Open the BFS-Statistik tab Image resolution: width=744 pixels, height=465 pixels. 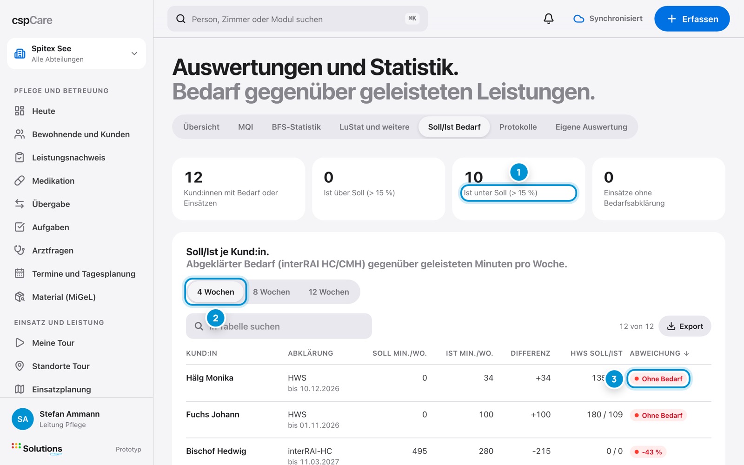[296, 127]
